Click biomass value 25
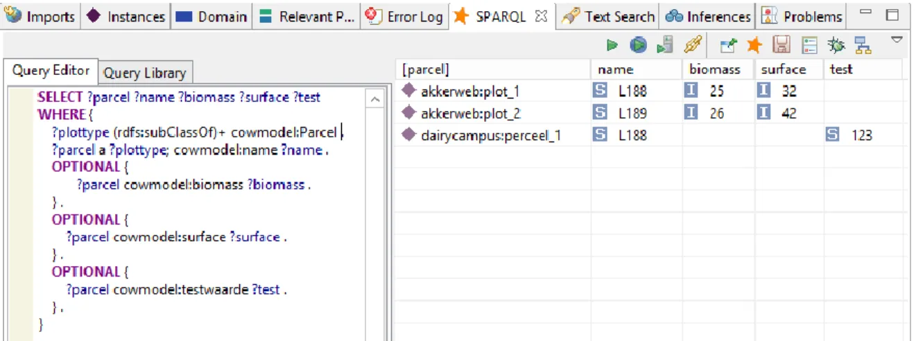Image resolution: width=916 pixels, height=341 pixels. 717,91
